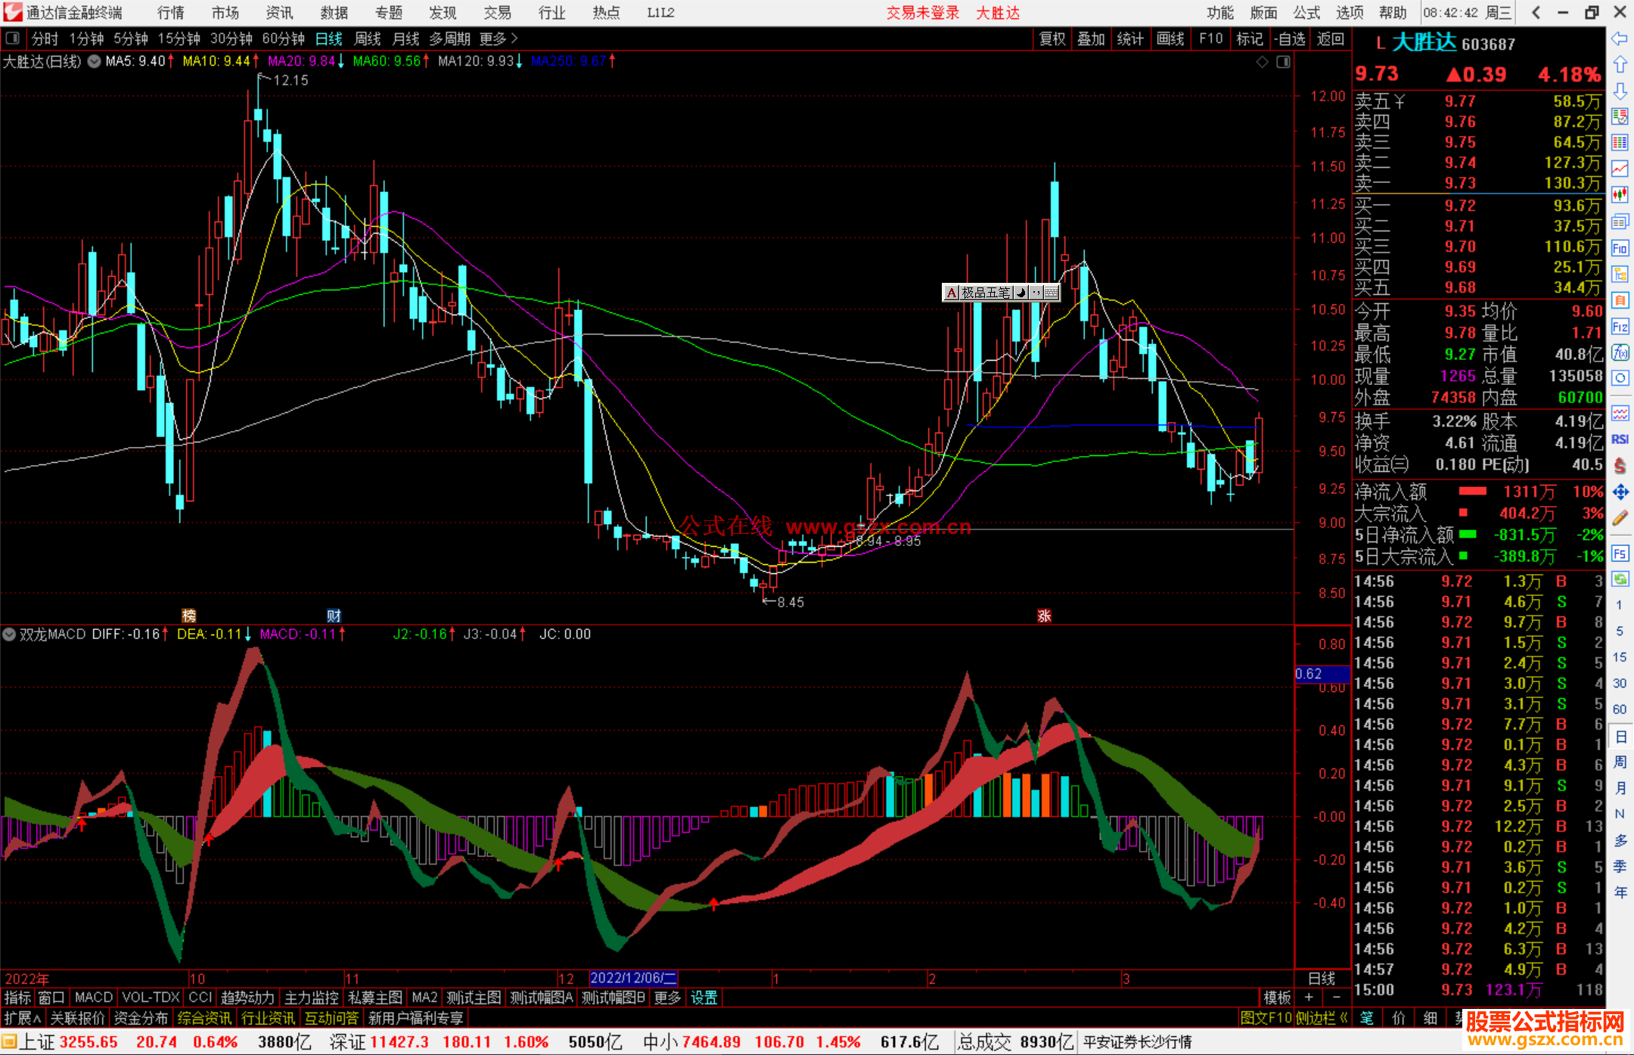Select the pencil drawing tool icon
Image resolution: width=1634 pixels, height=1055 pixels.
1620,518
